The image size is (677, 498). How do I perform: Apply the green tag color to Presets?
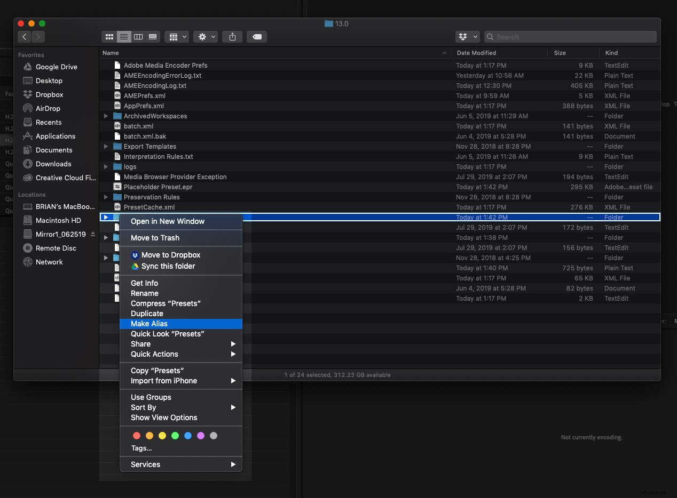(175, 436)
